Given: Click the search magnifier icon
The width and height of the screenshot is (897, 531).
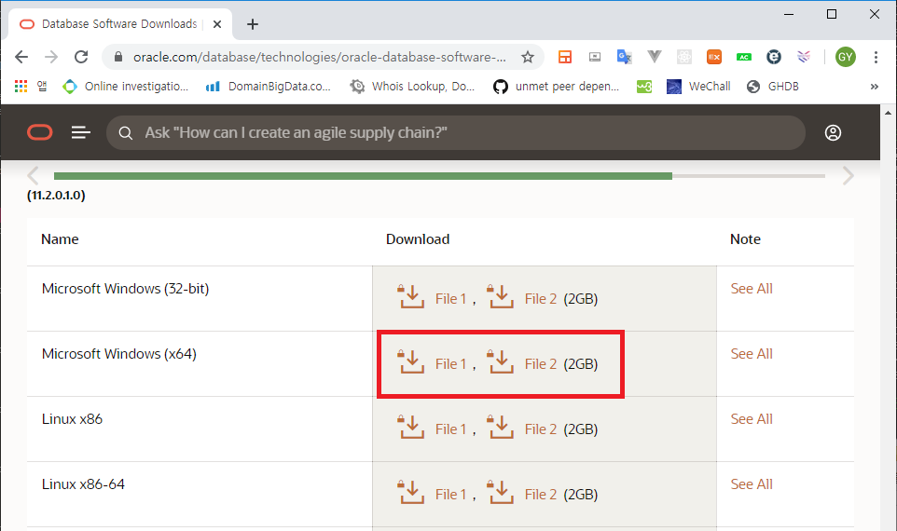Looking at the screenshot, I should (x=125, y=133).
